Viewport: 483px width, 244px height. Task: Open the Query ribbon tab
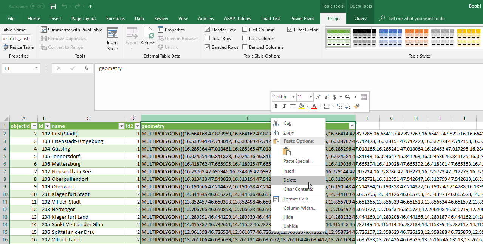[360, 19]
